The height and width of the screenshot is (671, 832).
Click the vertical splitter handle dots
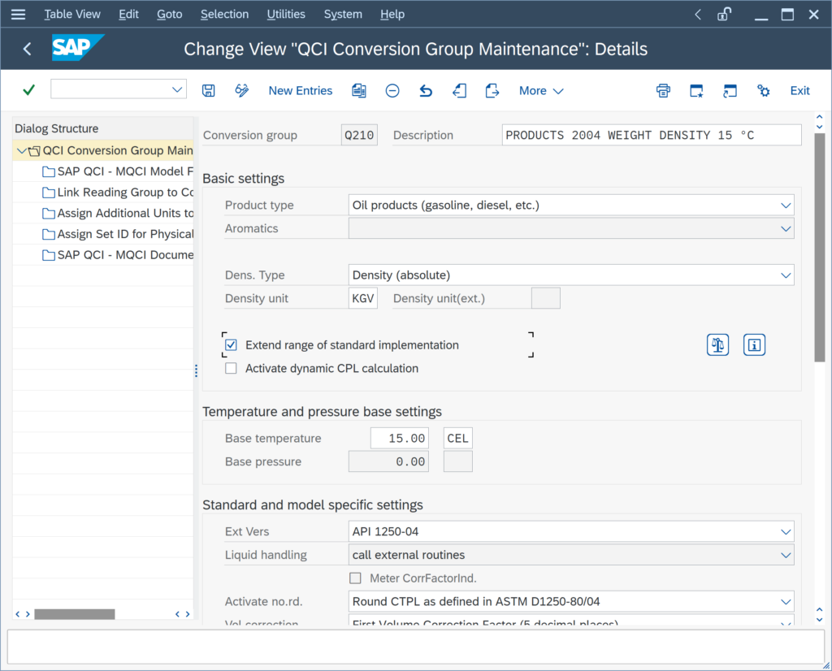197,370
